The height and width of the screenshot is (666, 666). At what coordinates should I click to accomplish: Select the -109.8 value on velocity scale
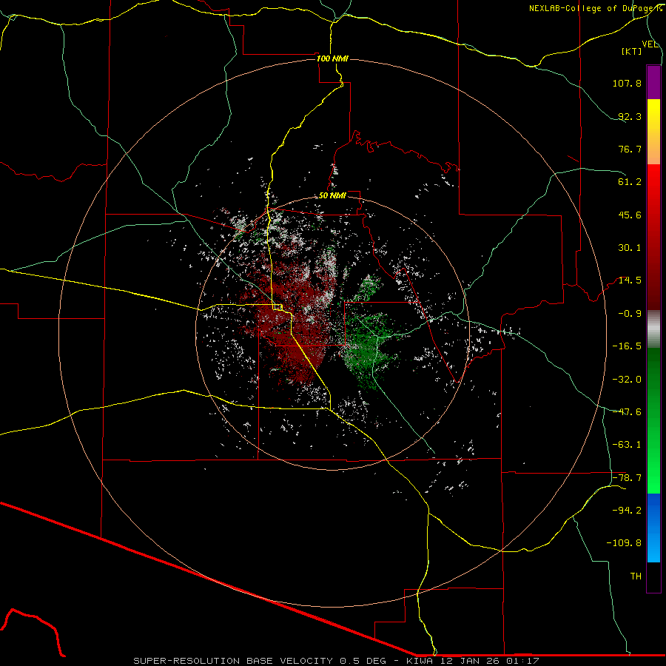624,543
